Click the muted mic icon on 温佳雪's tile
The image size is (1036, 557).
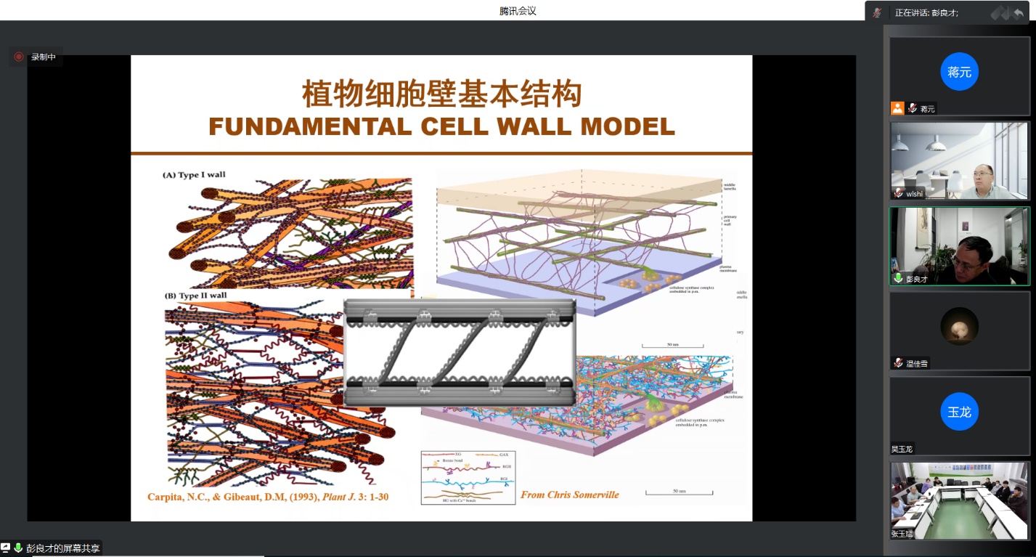[898, 363]
